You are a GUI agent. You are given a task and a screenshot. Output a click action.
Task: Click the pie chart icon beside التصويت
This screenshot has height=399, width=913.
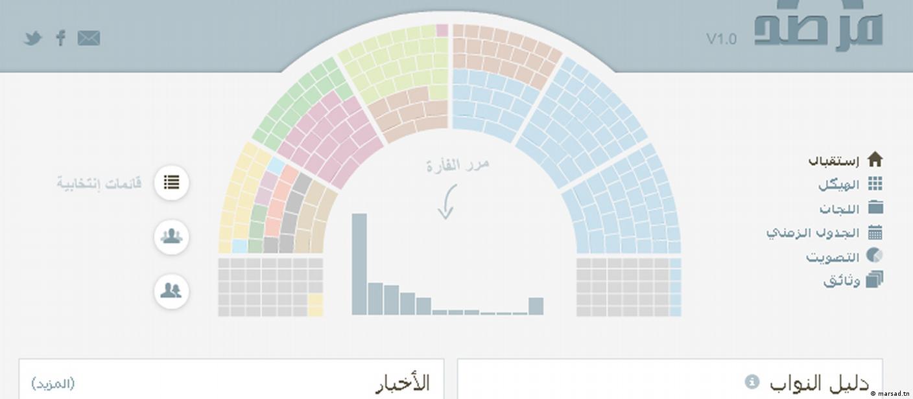874,256
